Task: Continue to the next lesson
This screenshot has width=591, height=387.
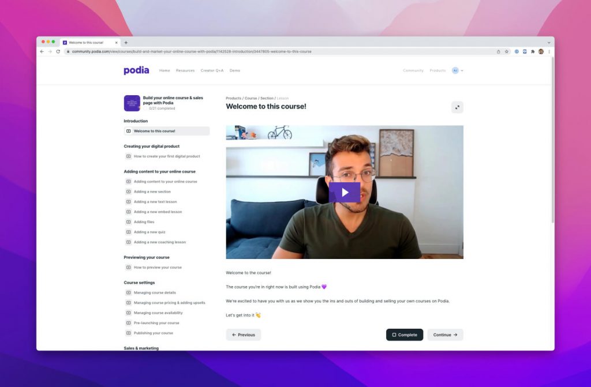Action: [445, 335]
